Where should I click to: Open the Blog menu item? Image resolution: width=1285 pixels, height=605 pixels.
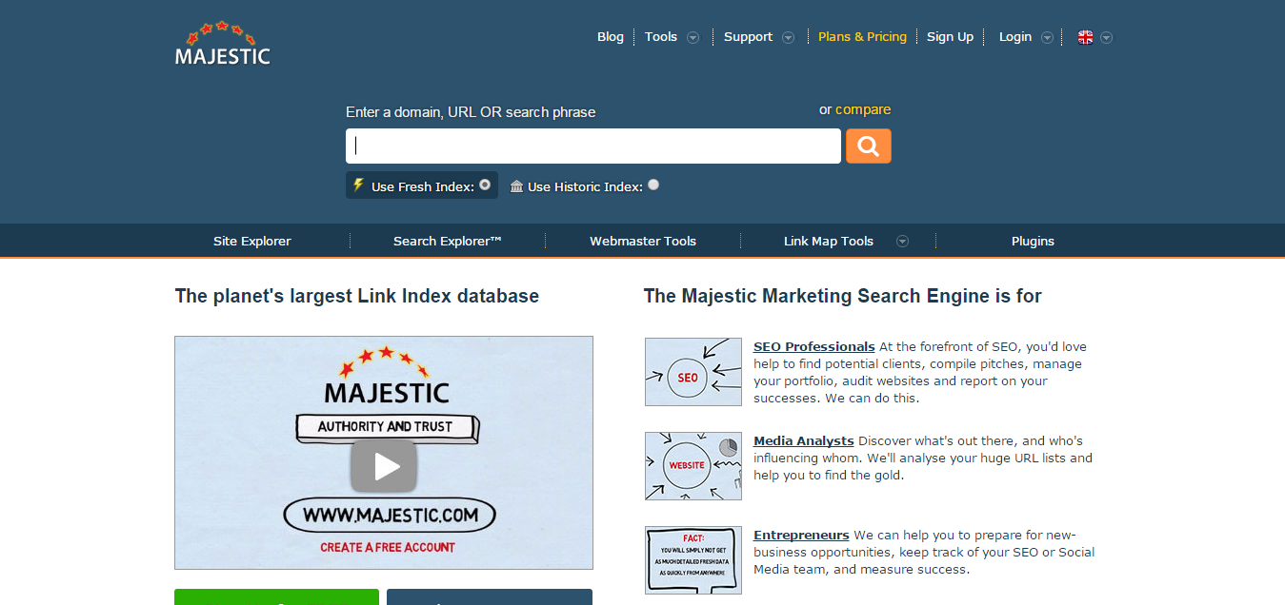(611, 37)
